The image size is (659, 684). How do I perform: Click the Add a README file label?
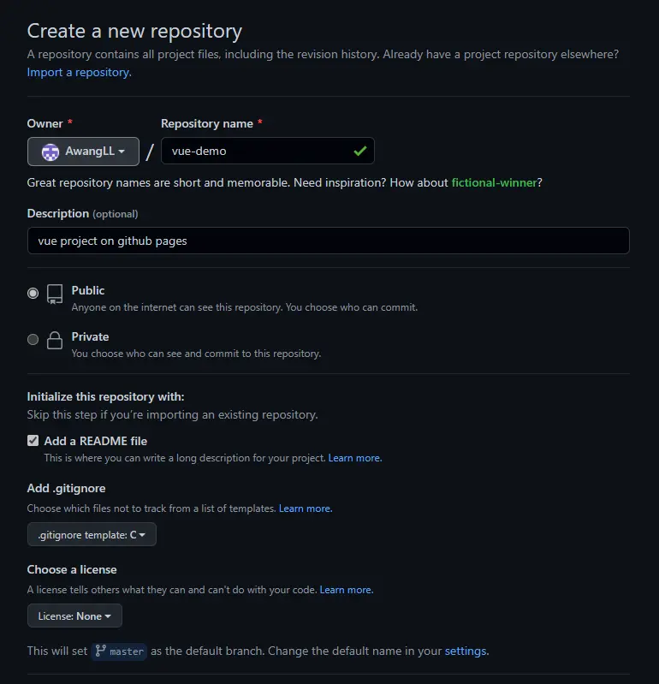point(96,441)
